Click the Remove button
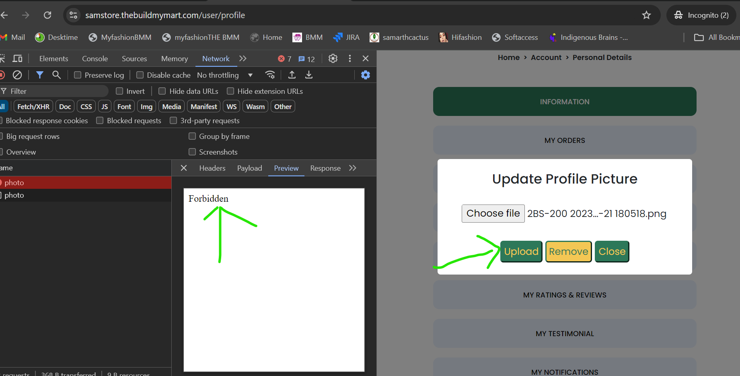The image size is (740, 376). coord(569,252)
